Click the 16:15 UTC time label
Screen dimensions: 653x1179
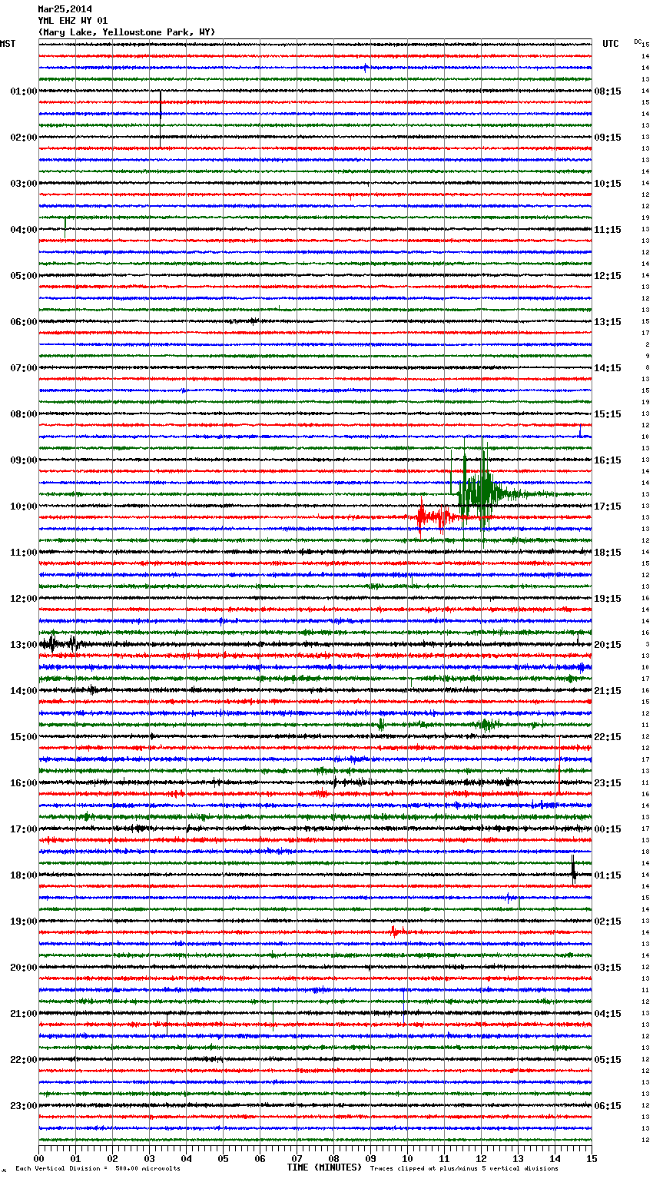608,460
